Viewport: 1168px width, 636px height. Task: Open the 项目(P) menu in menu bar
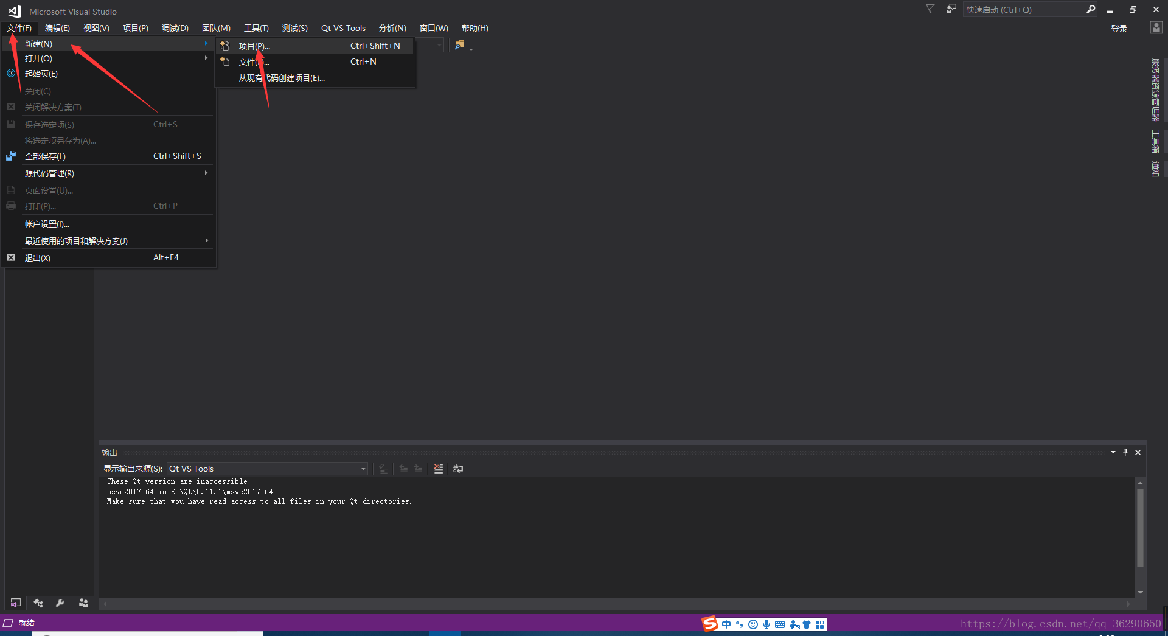tap(136, 28)
